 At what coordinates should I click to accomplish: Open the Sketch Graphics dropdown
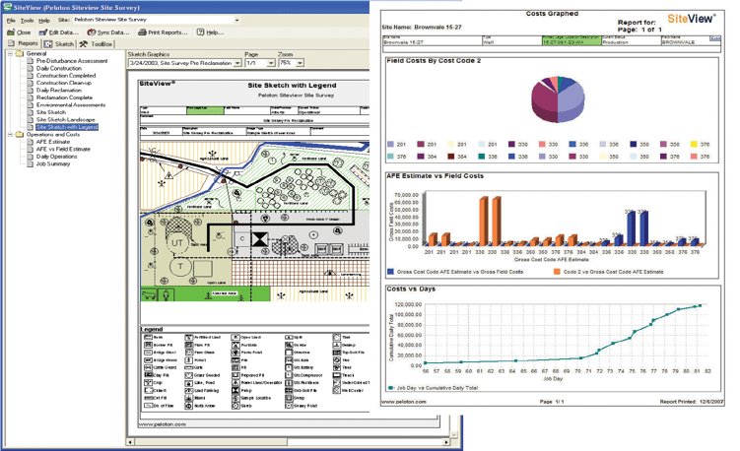coord(237,63)
